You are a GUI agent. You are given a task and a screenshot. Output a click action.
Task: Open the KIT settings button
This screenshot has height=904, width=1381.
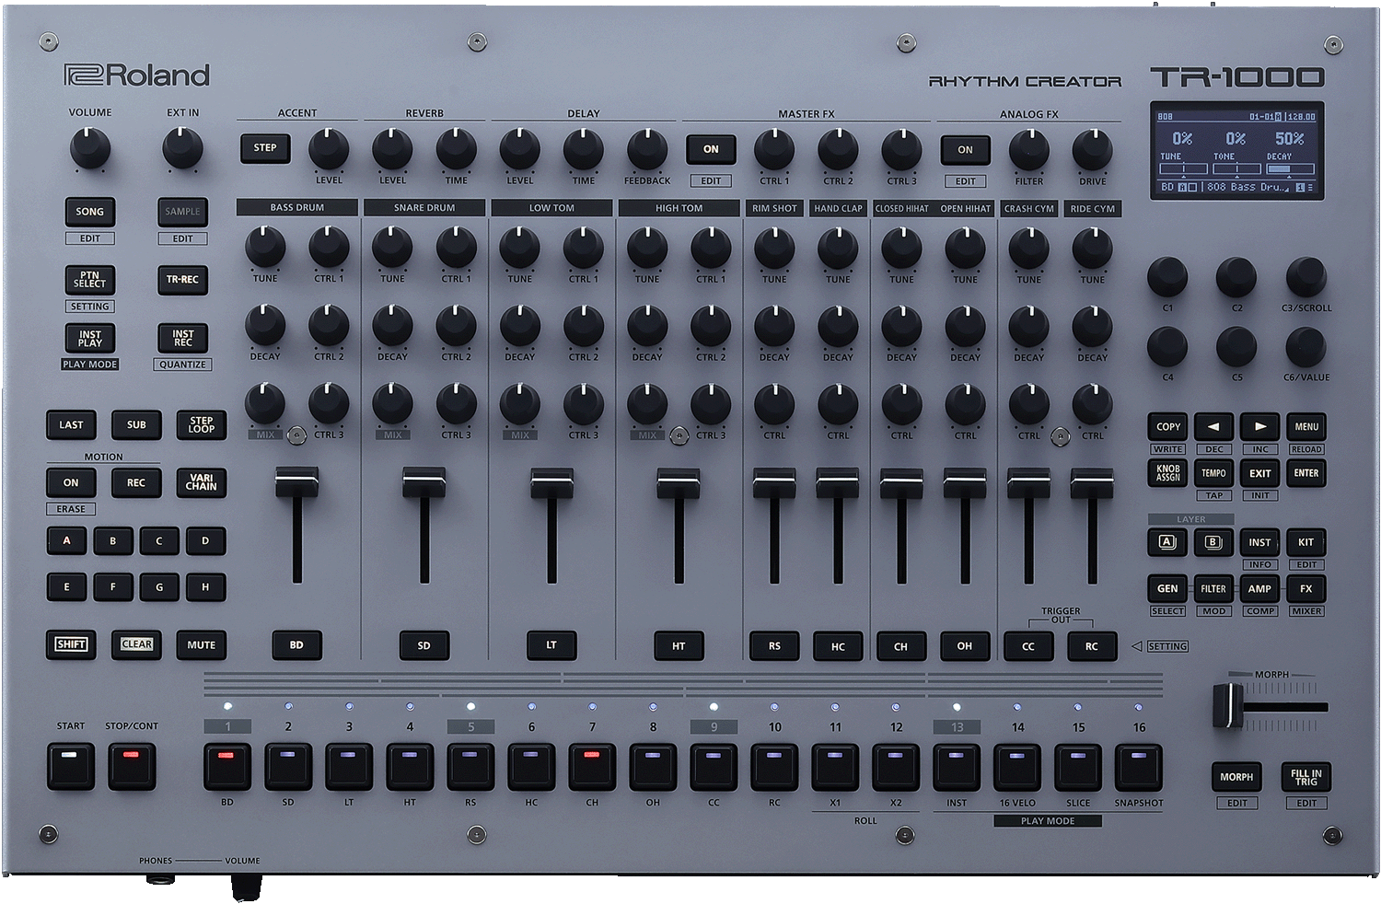tap(1306, 542)
